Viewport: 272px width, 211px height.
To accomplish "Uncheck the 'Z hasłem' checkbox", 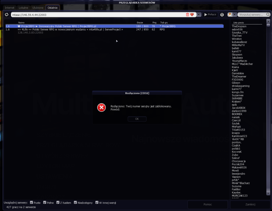I will tap(58, 203).
